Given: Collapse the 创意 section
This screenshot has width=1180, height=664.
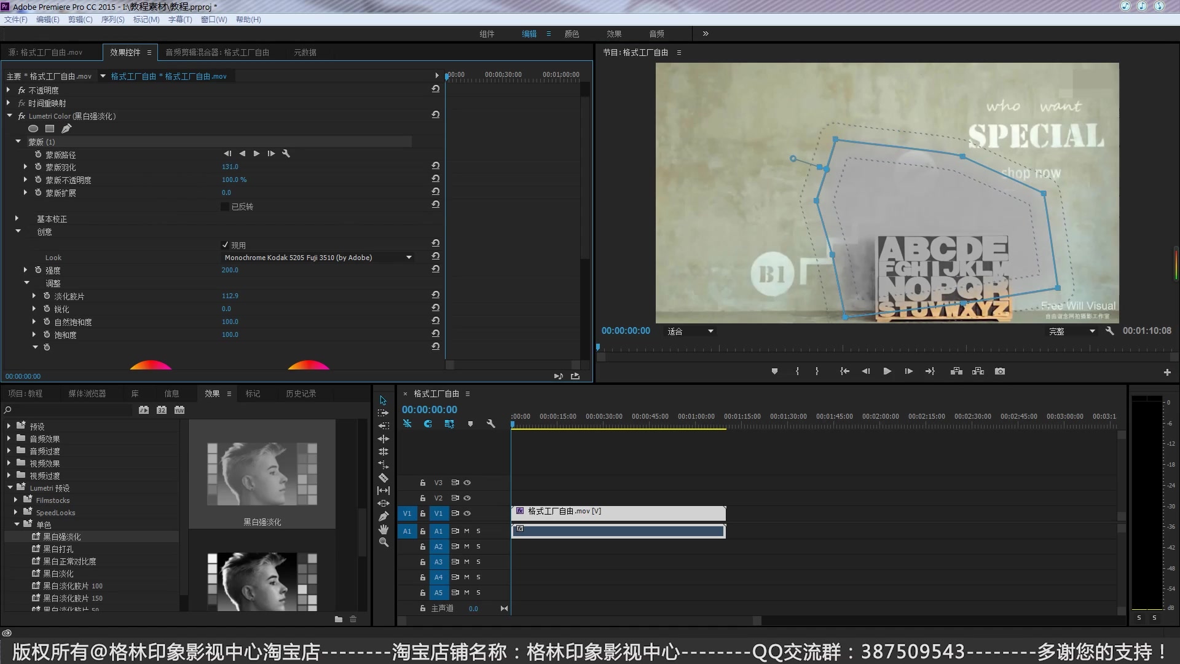Looking at the screenshot, I should click(18, 231).
